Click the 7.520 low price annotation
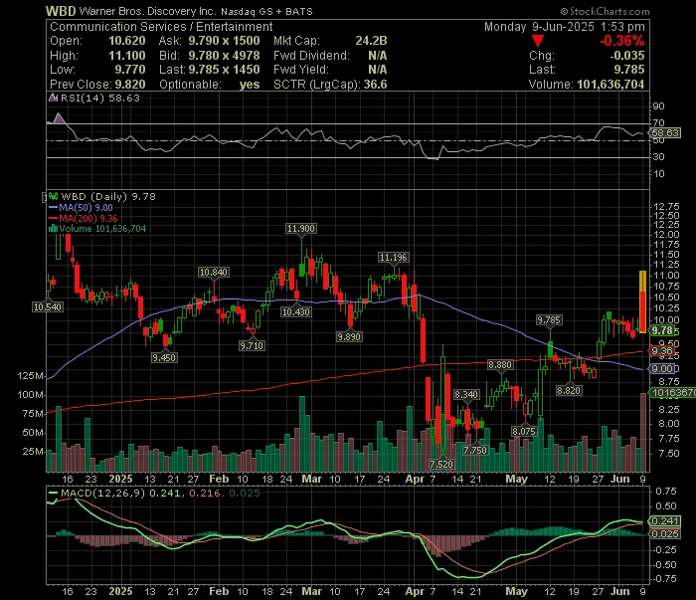The width and height of the screenshot is (696, 600). click(441, 464)
